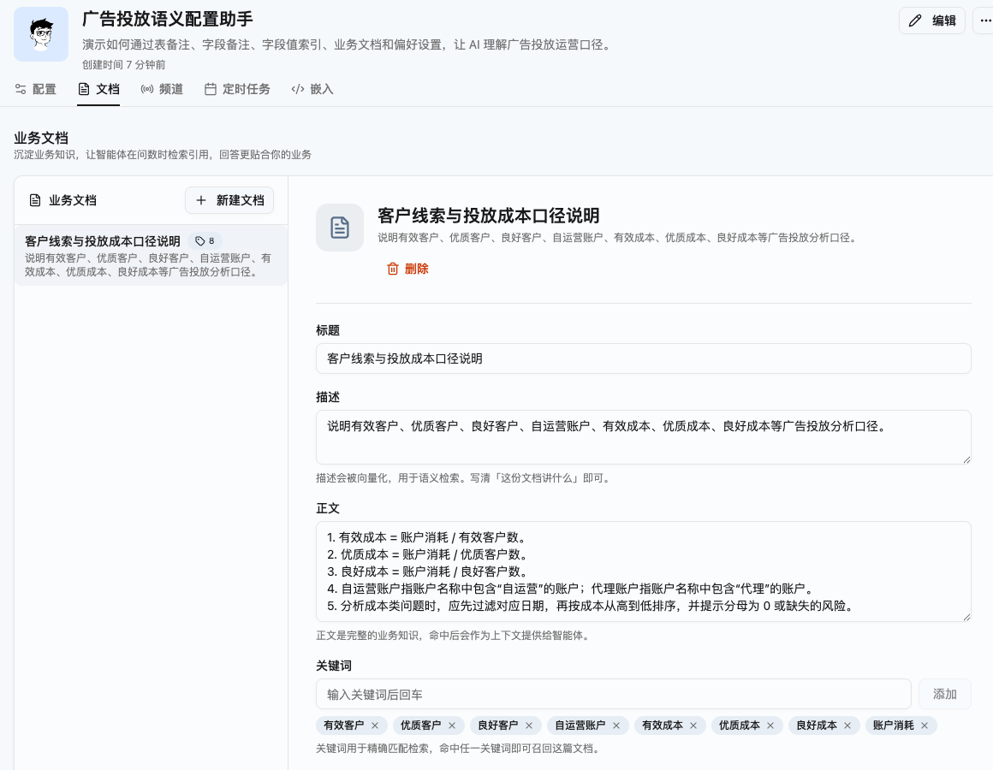Select 客户线索与投放成本口径说明 in document list
This screenshot has height=770, width=993.
(151, 256)
